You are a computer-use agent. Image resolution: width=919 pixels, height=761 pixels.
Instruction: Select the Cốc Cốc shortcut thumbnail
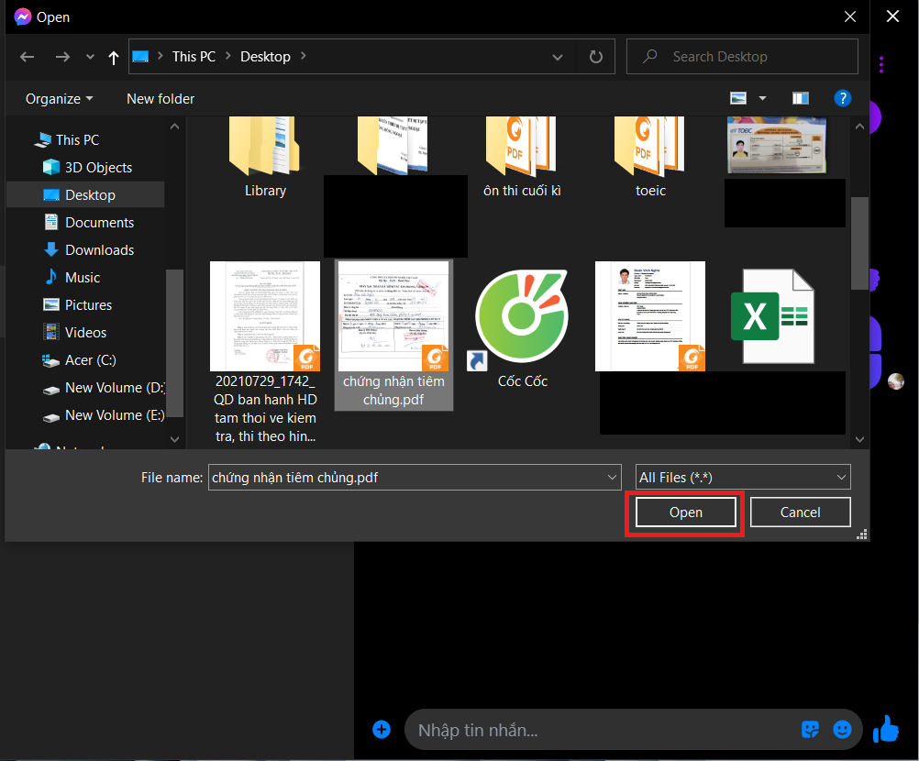pos(521,316)
